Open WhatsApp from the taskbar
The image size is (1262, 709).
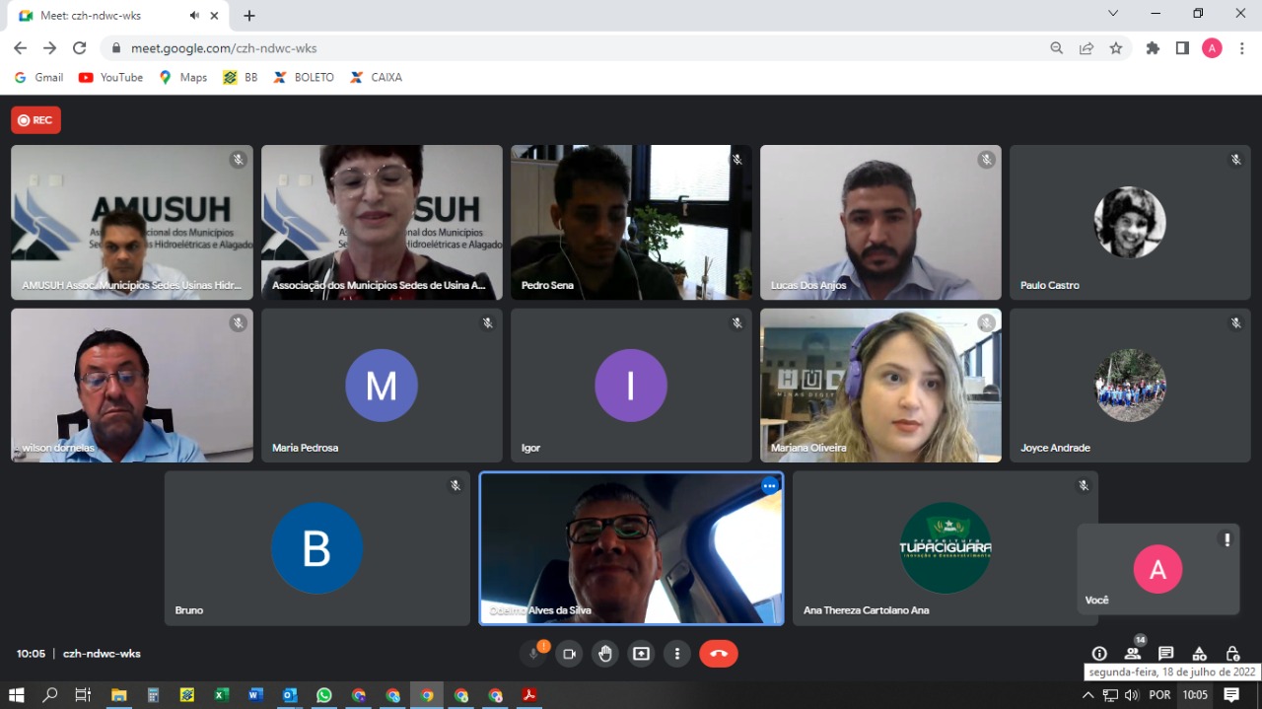coord(324,695)
